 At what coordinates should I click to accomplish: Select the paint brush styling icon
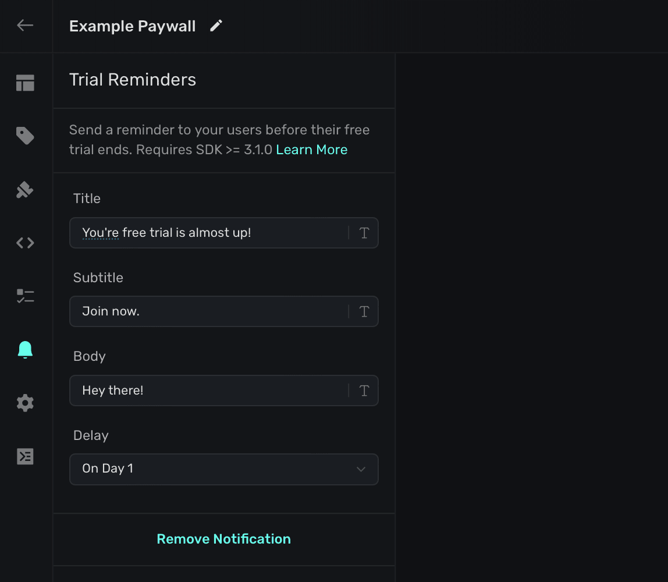click(x=25, y=190)
